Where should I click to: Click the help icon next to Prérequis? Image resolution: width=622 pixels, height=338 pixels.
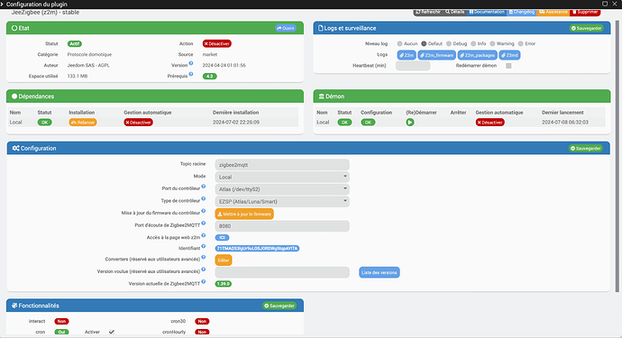[x=191, y=74]
